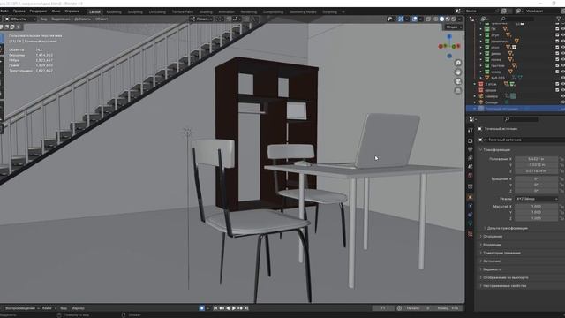
Task: Open the Рендеринг menu
Action: [38, 11]
